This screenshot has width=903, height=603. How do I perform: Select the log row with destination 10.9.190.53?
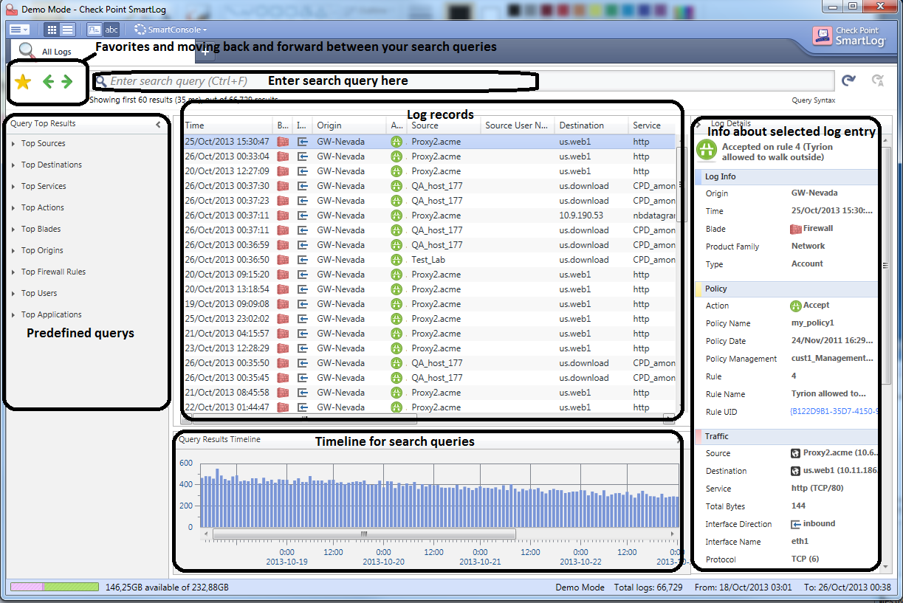(429, 216)
